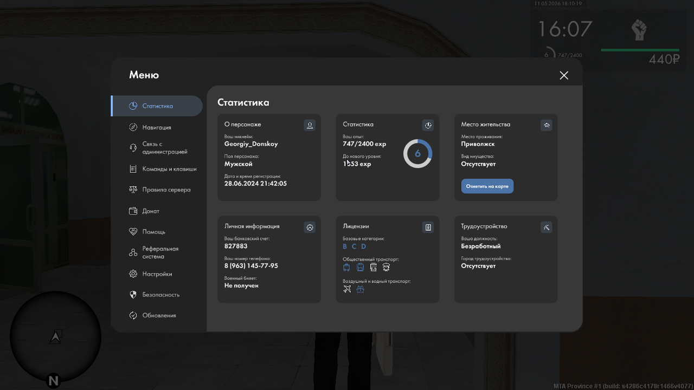Click license category B

pyautogui.click(x=345, y=246)
